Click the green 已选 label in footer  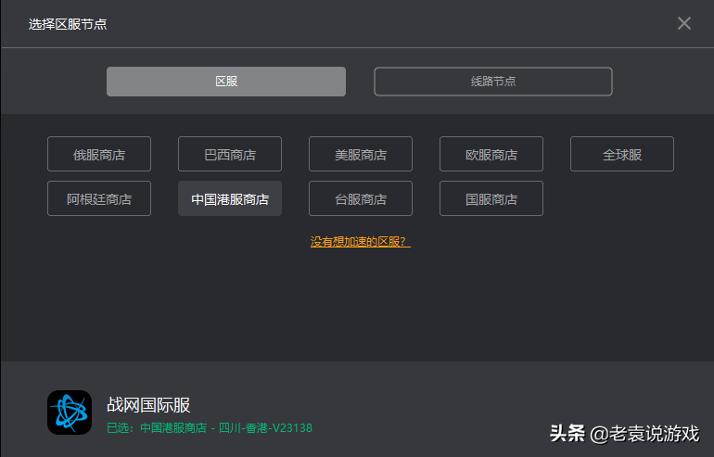point(121,428)
